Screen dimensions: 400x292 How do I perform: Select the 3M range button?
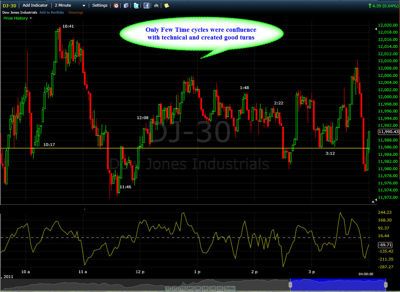(198, 288)
